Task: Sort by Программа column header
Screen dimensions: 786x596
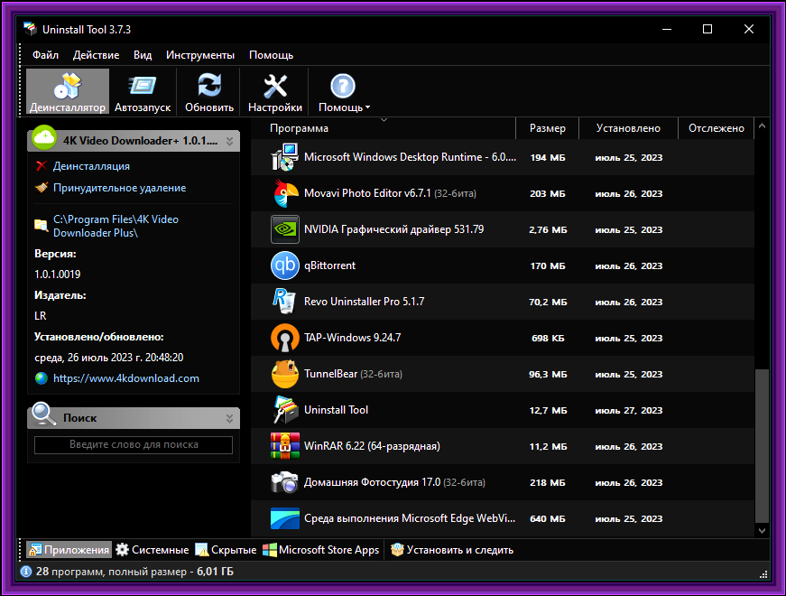Action: [x=383, y=128]
